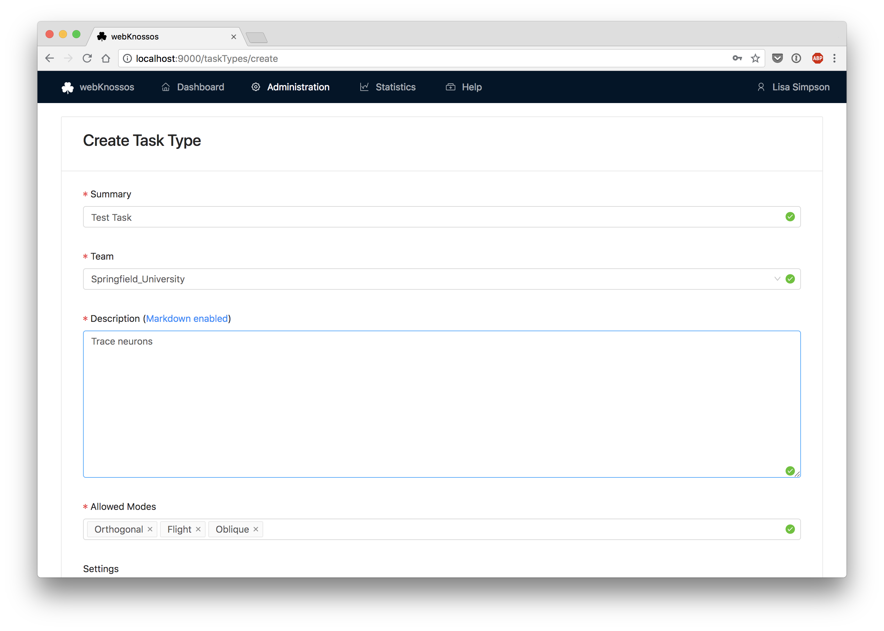Click the site info icon in address bar
This screenshot has height=631, width=884.
click(127, 58)
